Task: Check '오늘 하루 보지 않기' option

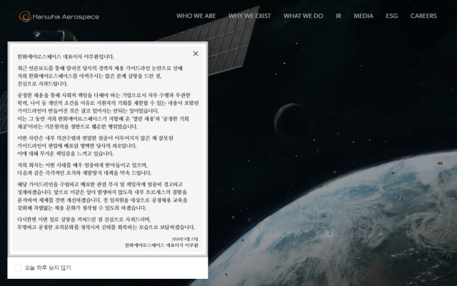Action: [18, 268]
